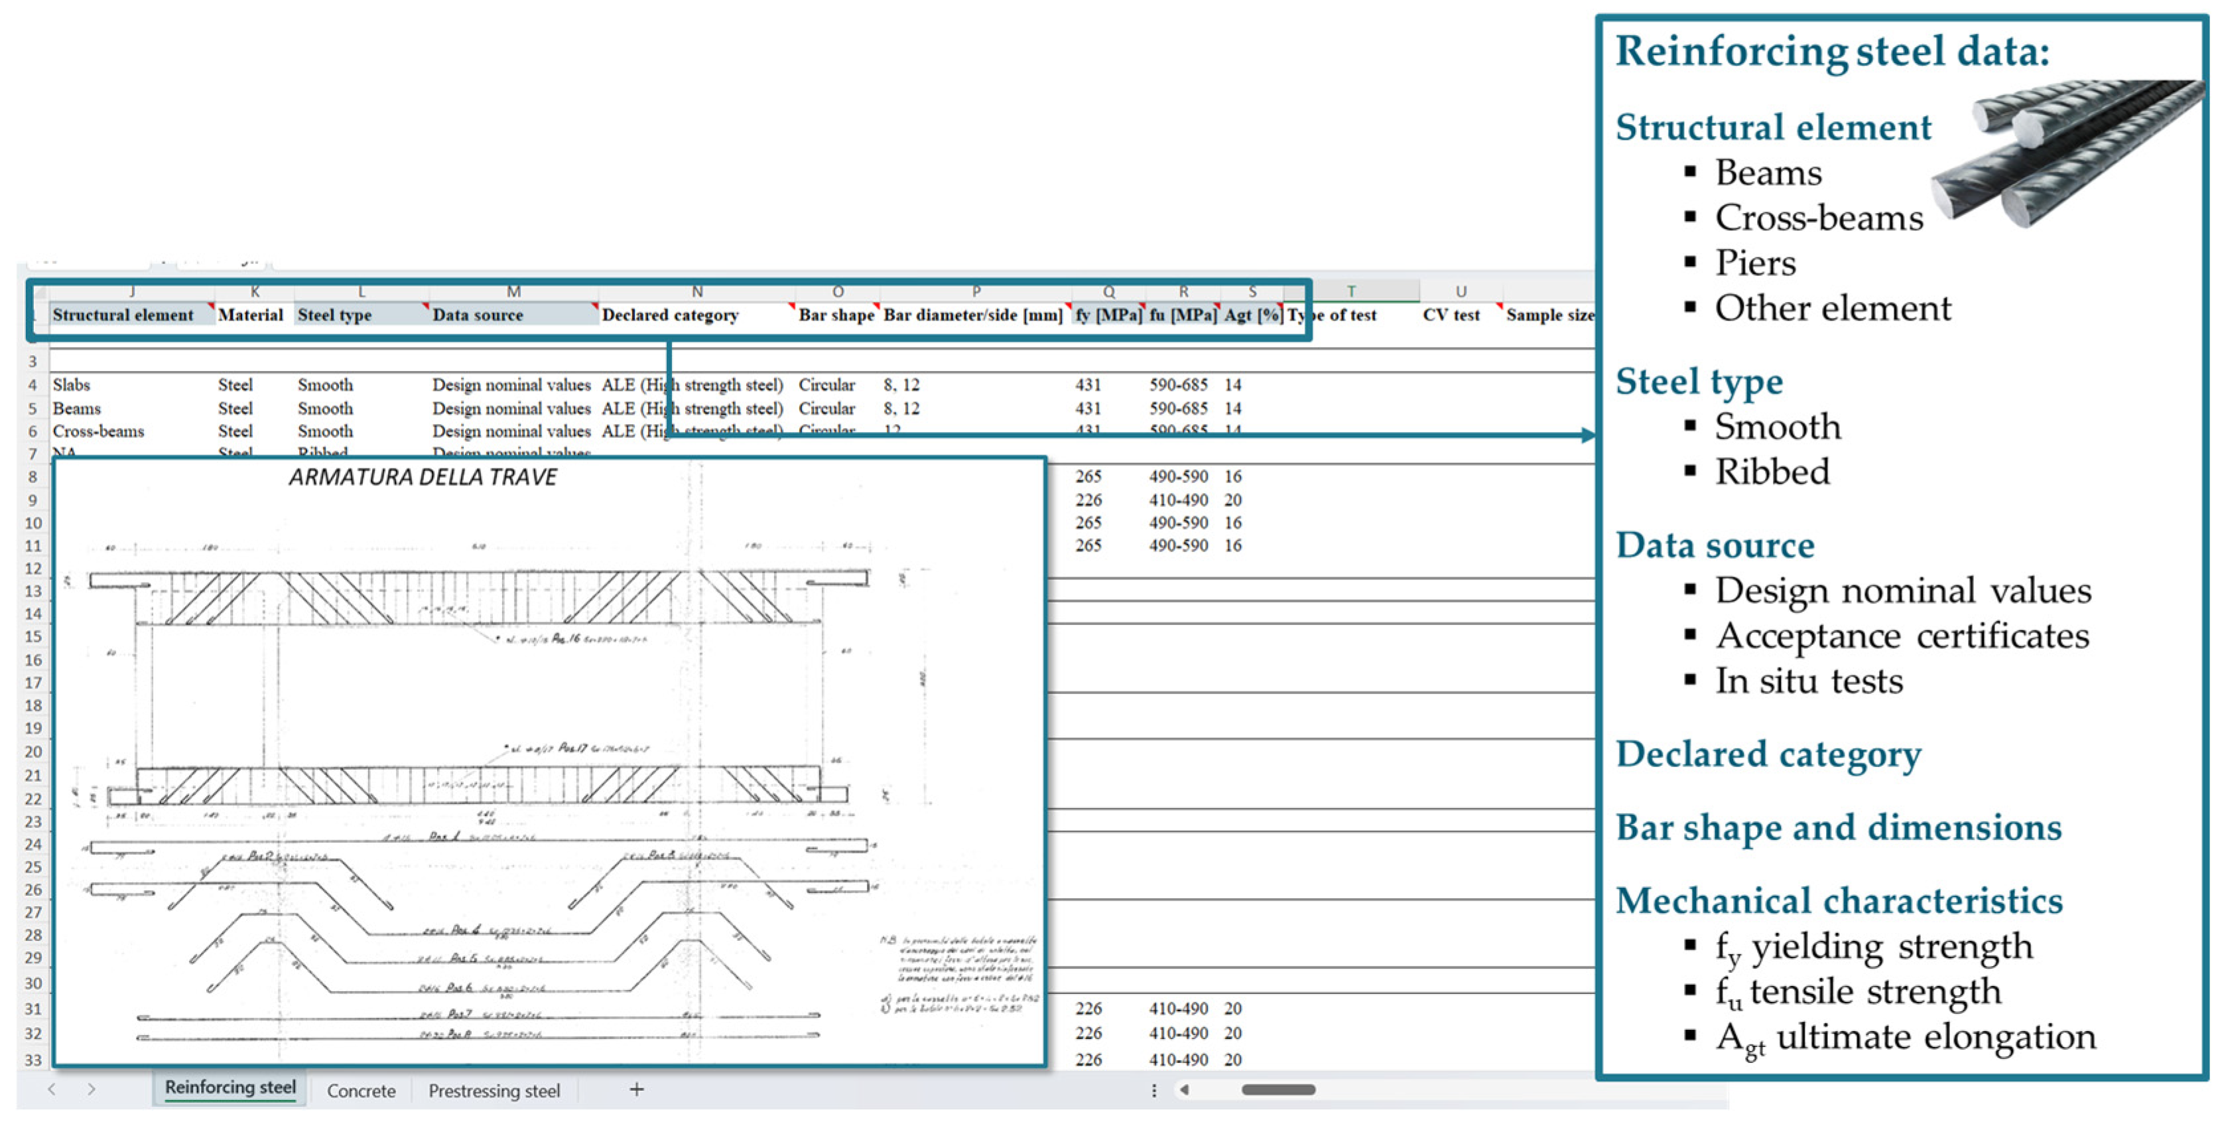Add a new sheet with plus icon
This screenshot has width=2218, height=1132.
(636, 1090)
